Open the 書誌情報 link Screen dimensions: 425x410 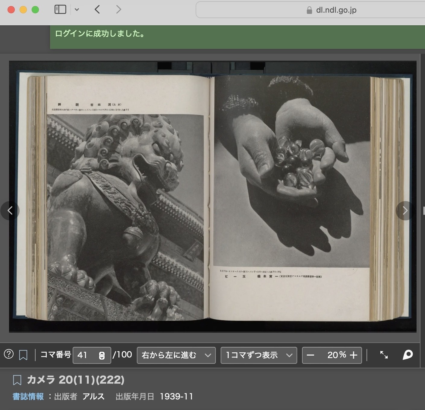point(28,396)
